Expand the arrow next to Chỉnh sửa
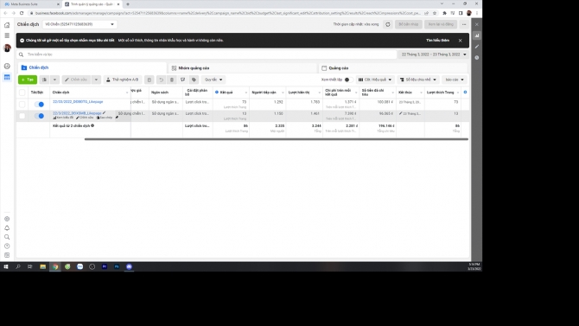Screen dimensions: 579x326 [96, 80]
